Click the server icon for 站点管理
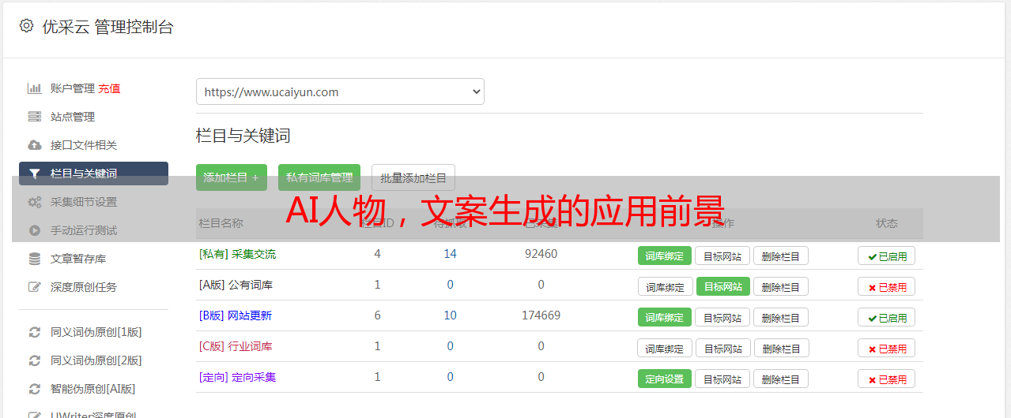The height and width of the screenshot is (418, 1011). click(35, 117)
